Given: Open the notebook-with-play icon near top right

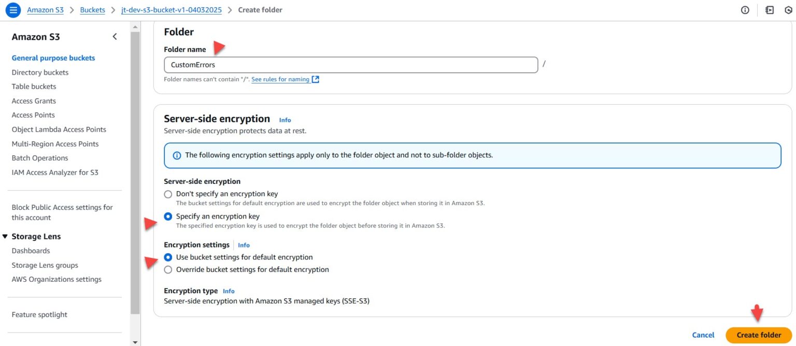Looking at the screenshot, I should [770, 10].
